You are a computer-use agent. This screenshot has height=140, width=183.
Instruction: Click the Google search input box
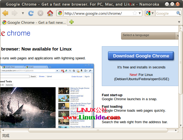pyautogui.click(x=166, y=13)
